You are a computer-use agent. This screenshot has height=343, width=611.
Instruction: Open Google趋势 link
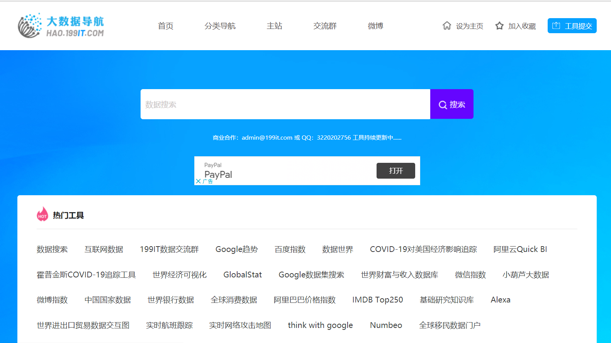click(x=237, y=249)
